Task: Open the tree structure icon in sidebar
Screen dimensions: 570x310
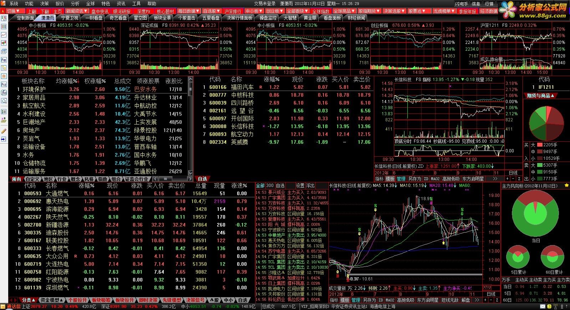Action: pyautogui.click(x=4, y=68)
